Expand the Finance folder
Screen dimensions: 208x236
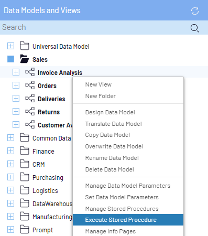coord(10,151)
